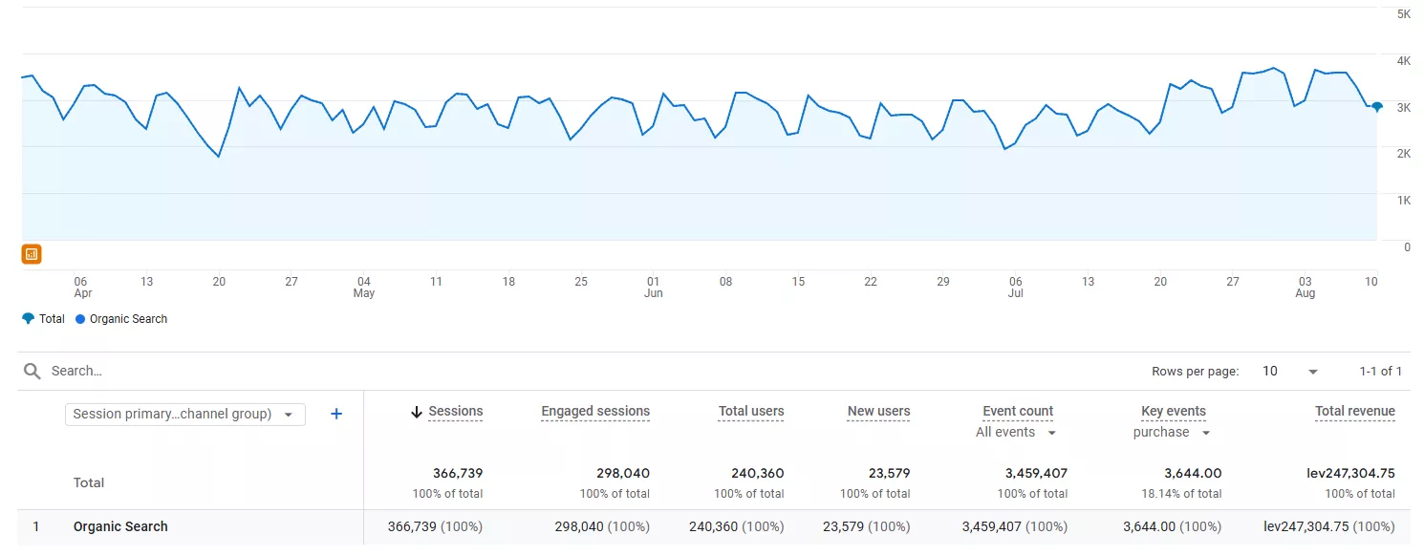The width and height of the screenshot is (1424, 556).
Task: Click the Sessions column header label
Action: 455,412
